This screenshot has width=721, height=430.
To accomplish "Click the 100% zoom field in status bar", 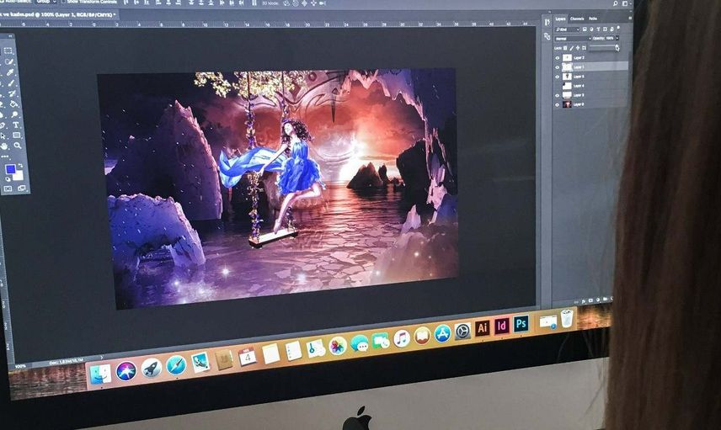I will [20, 366].
